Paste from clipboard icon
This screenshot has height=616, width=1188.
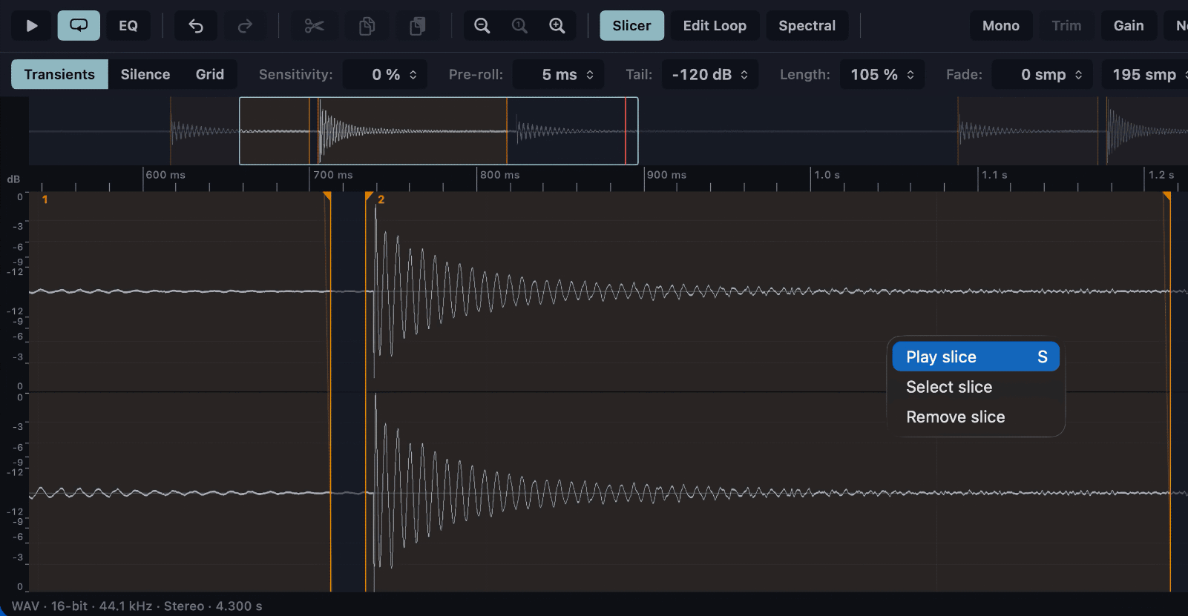418,26
